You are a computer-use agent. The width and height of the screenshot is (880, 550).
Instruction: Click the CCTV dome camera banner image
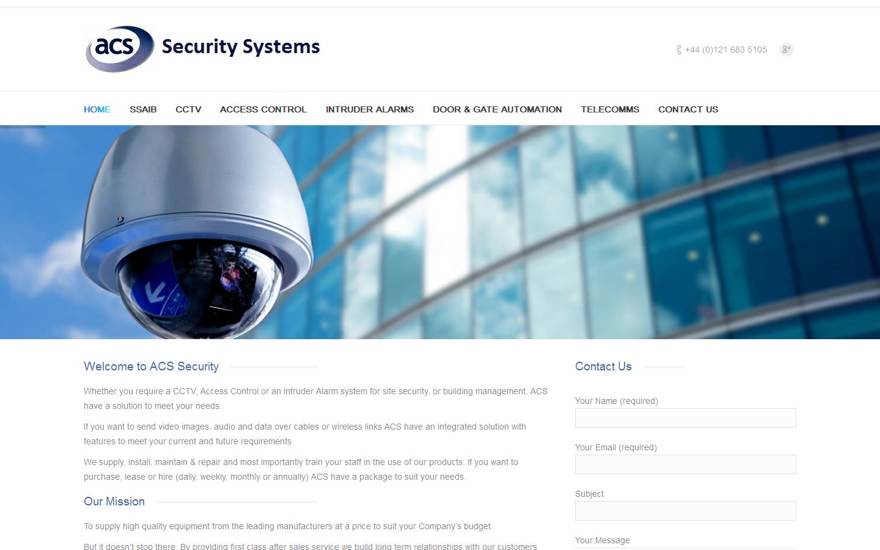440,232
